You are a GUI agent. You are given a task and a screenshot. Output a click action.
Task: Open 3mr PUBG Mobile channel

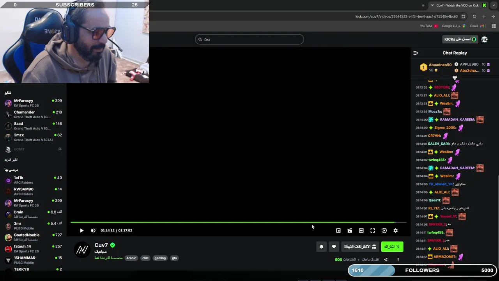tap(33, 226)
